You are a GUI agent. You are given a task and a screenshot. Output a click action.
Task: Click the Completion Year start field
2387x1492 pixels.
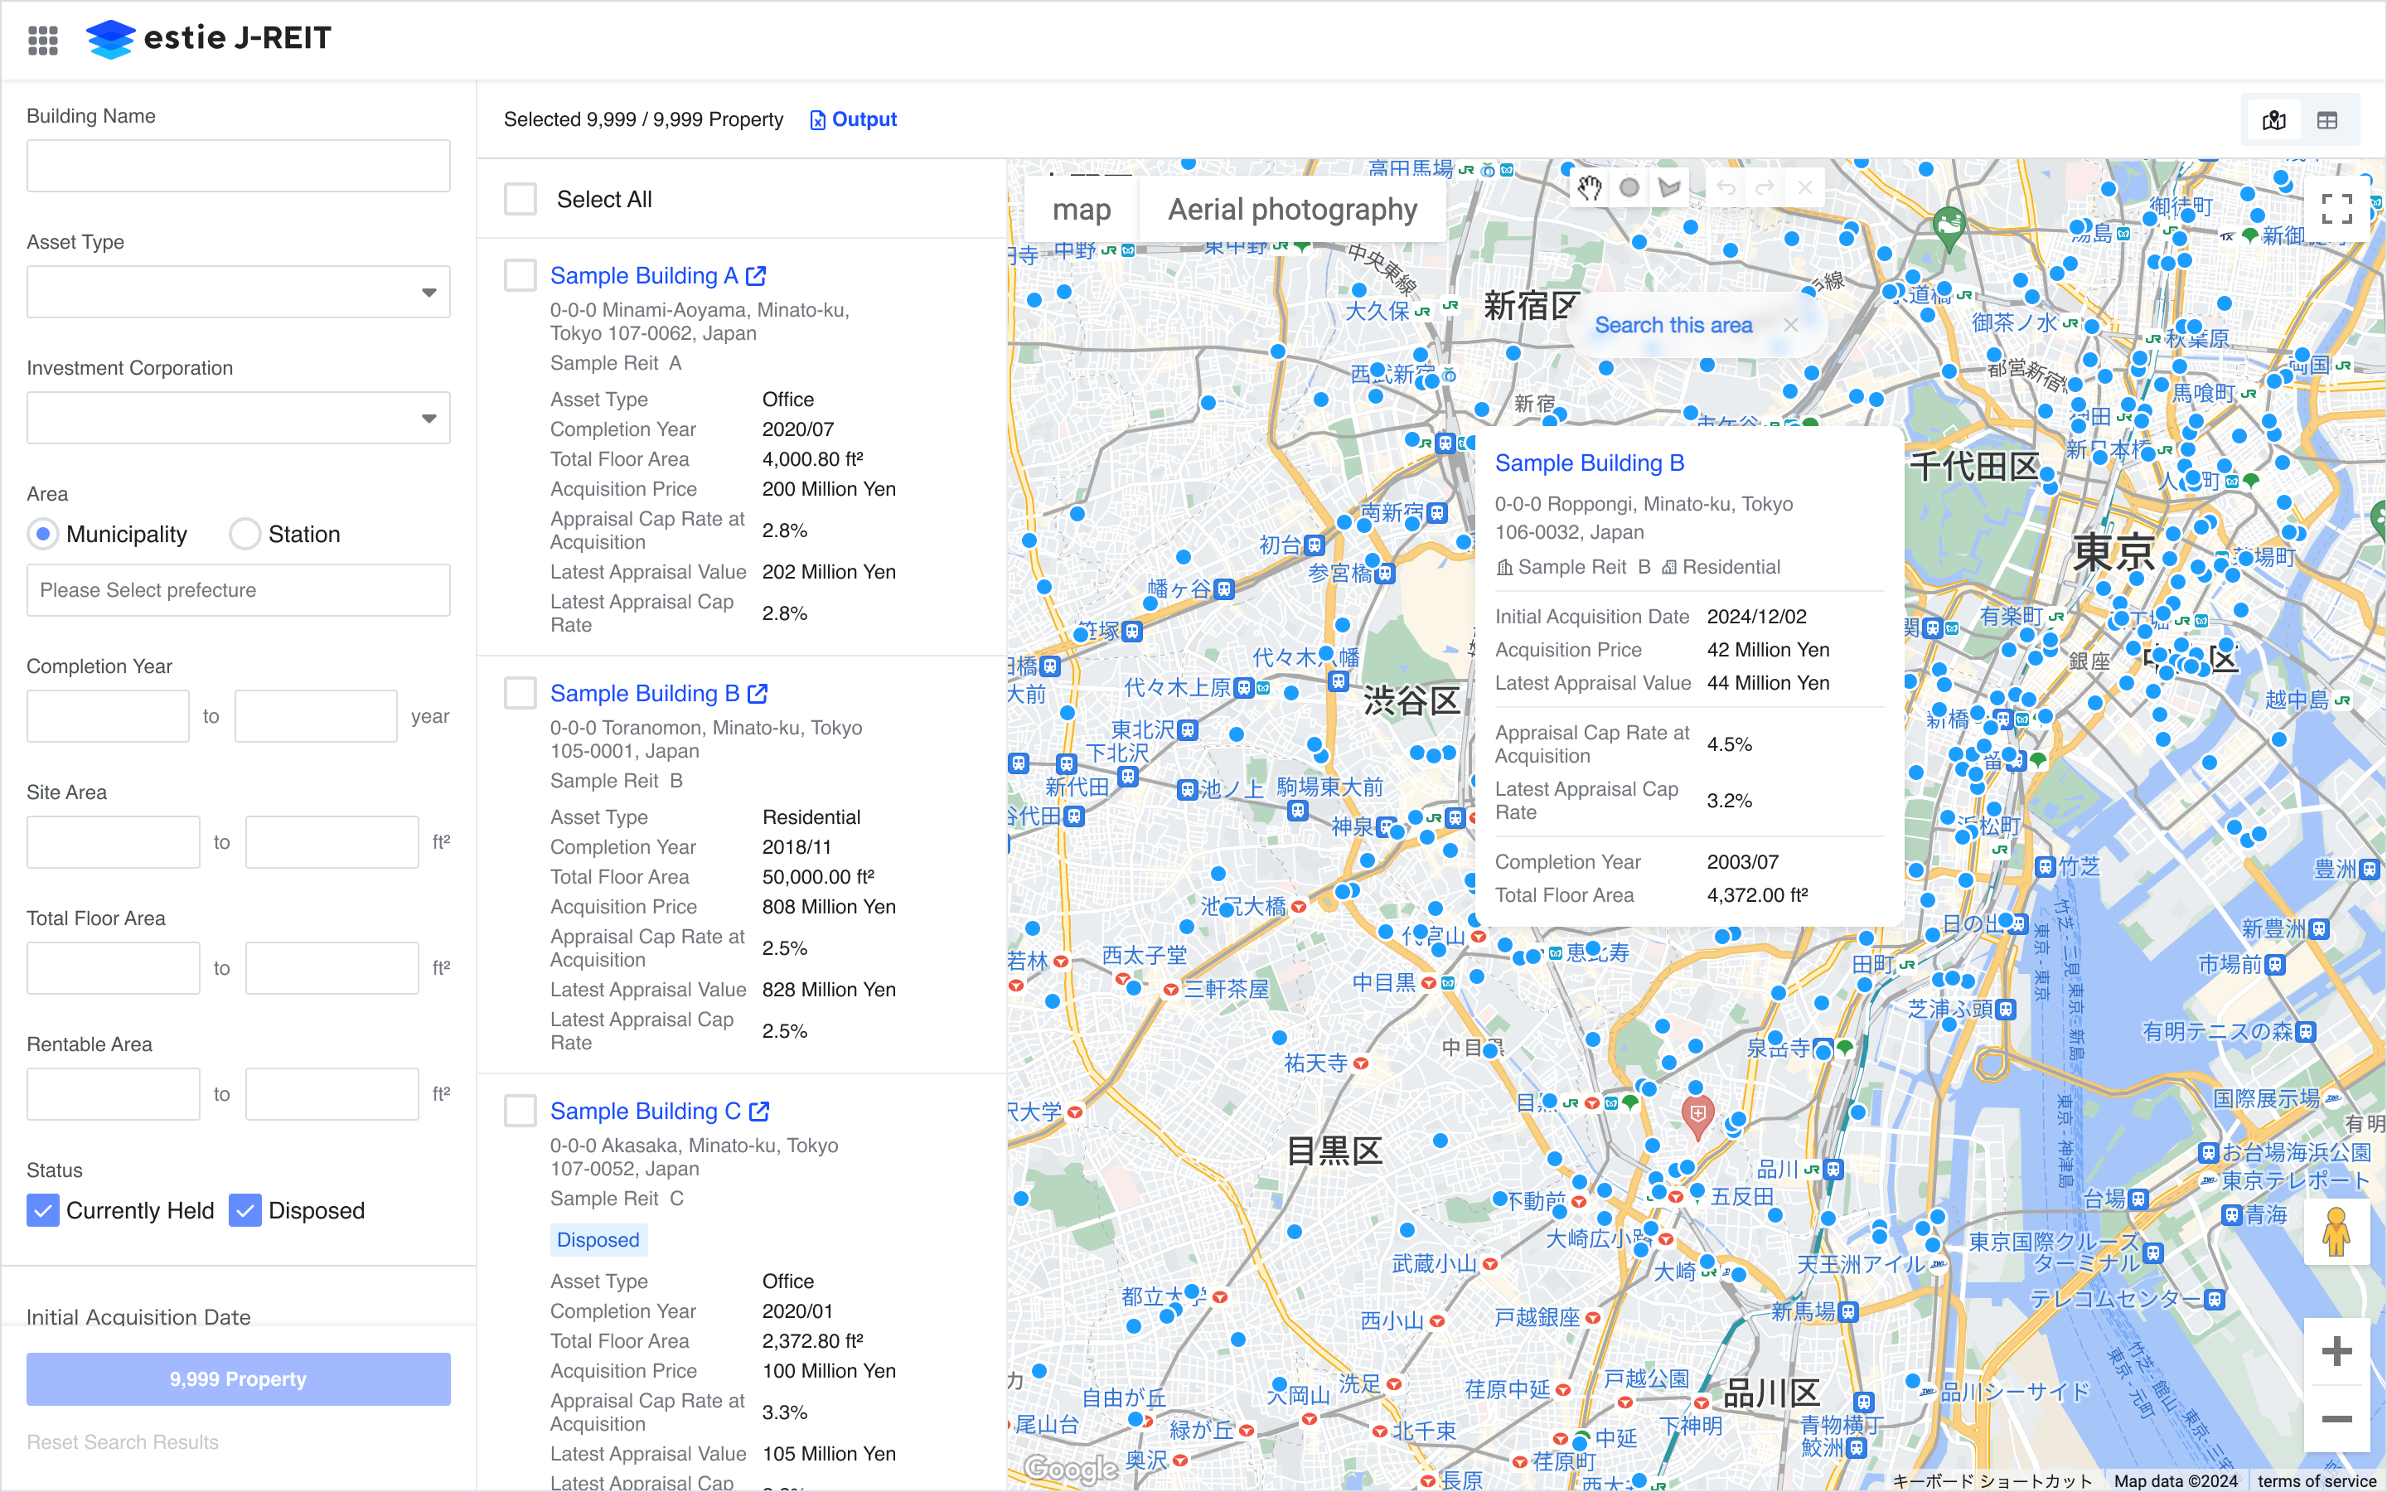[x=108, y=716]
